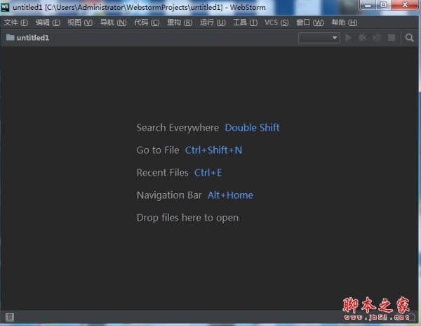Open the 代码 (C) menu

(147, 22)
